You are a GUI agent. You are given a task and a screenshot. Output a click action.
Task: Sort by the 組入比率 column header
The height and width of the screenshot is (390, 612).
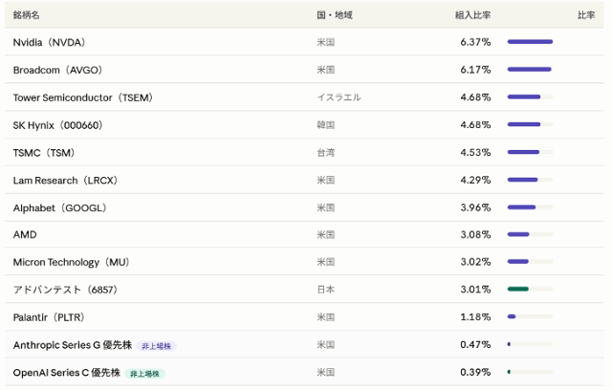[472, 15]
